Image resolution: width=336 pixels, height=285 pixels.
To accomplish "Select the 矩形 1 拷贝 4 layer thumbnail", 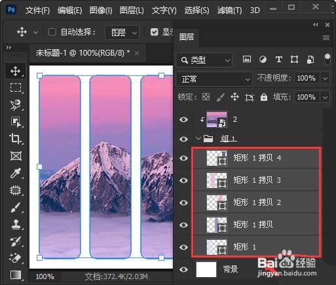I will (217, 158).
